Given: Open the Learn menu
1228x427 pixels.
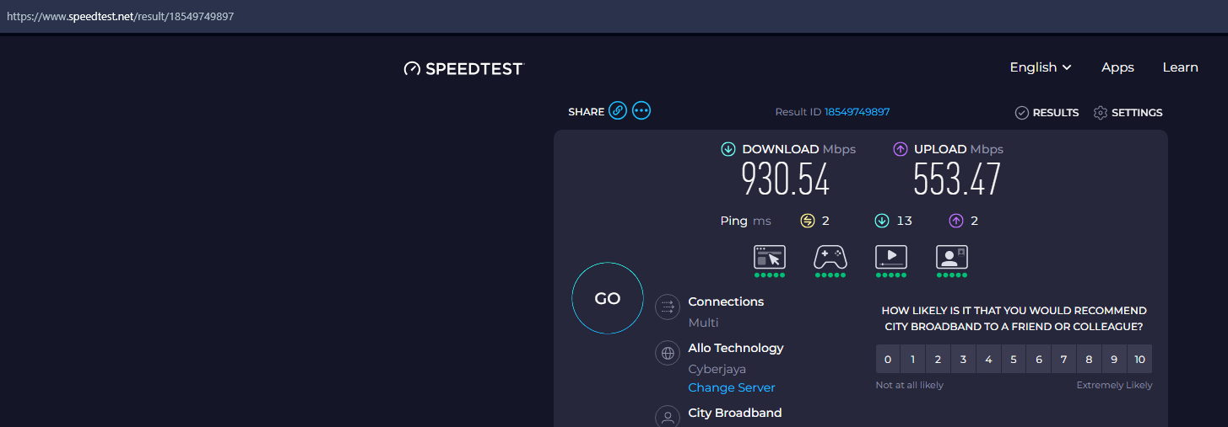Looking at the screenshot, I should click(1180, 67).
